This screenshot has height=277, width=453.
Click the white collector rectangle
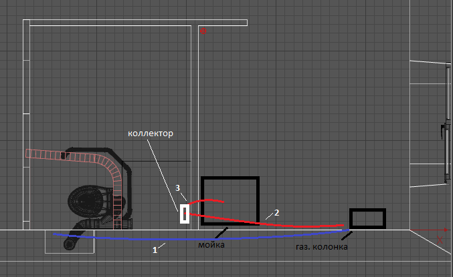pyautogui.click(x=183, y=214)
